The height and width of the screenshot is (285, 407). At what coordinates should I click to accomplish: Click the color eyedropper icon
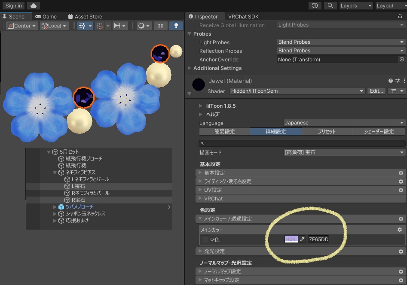(302, 239)
